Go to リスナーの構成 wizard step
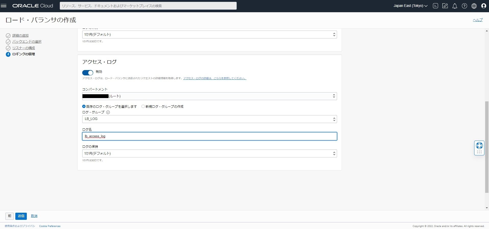This screenshot has width=489, height=229. (x=23, y=48)
